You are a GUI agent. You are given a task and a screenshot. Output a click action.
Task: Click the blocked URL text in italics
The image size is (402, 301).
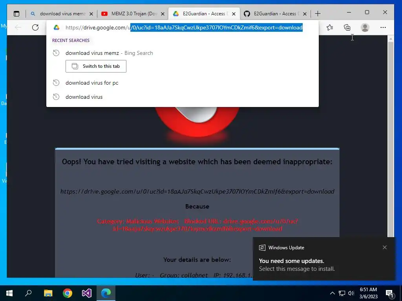pos(197,191)
